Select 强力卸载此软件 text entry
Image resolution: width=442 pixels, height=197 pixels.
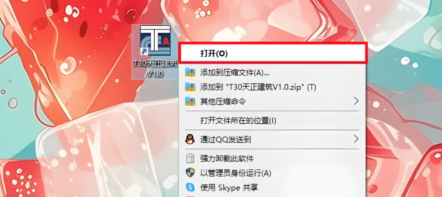(x=227, y=159)
